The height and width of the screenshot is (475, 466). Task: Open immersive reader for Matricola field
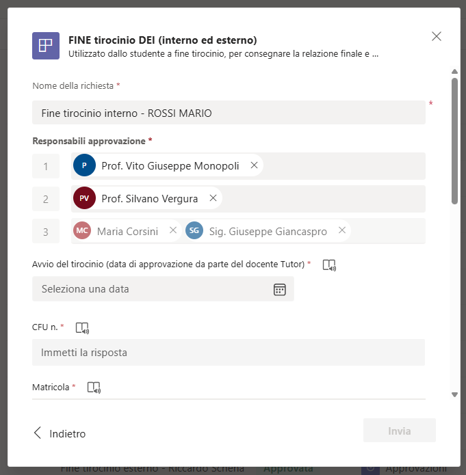(94, 388)
